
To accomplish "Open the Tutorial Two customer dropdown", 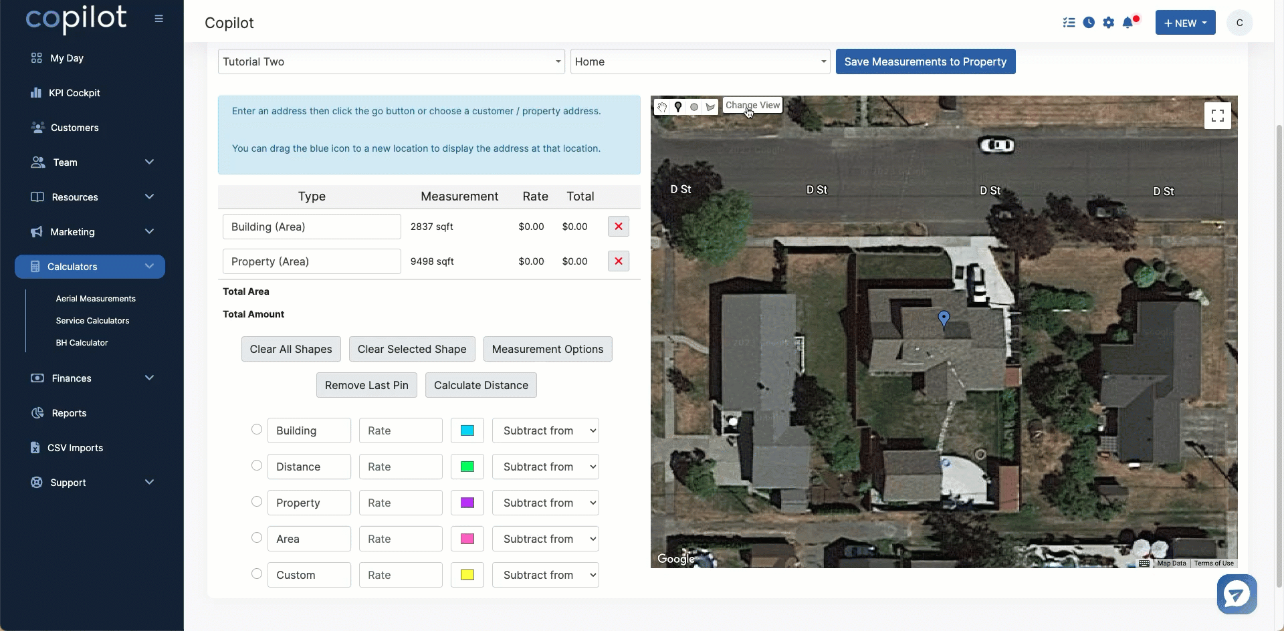I will click(391, 61).
